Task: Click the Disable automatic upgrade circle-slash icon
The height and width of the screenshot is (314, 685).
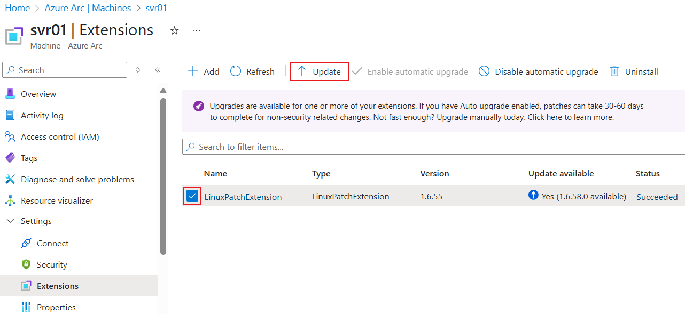Action: click(484, 71)
